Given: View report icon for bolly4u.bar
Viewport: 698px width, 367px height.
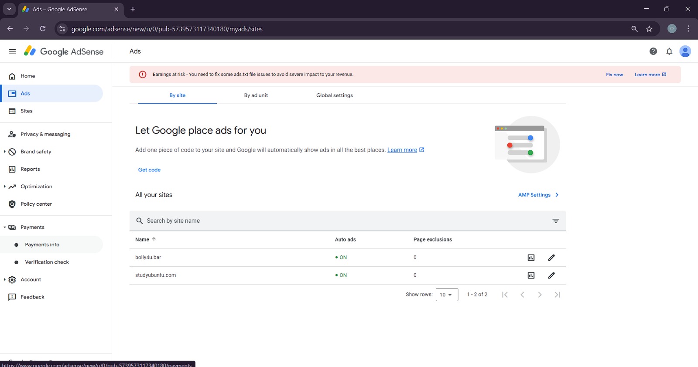Looking at the screenshot, I should click(x=531, y=258).
